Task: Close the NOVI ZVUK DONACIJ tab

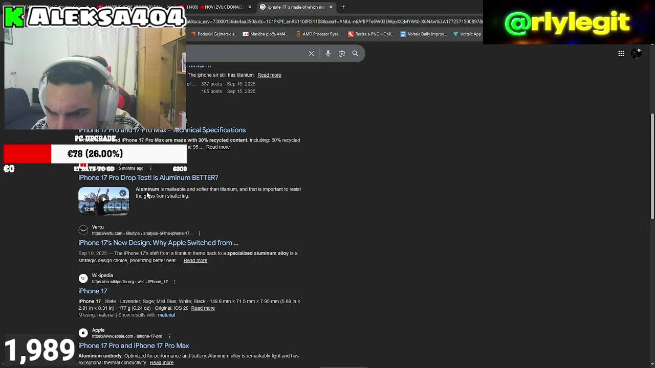Action: click(x=250, y=7)
